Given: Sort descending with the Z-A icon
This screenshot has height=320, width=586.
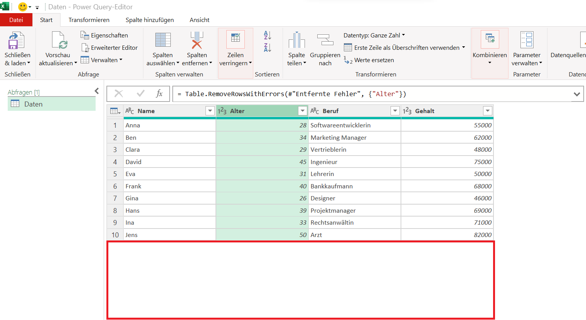Looking at the screenshot, I should point(267,48).
